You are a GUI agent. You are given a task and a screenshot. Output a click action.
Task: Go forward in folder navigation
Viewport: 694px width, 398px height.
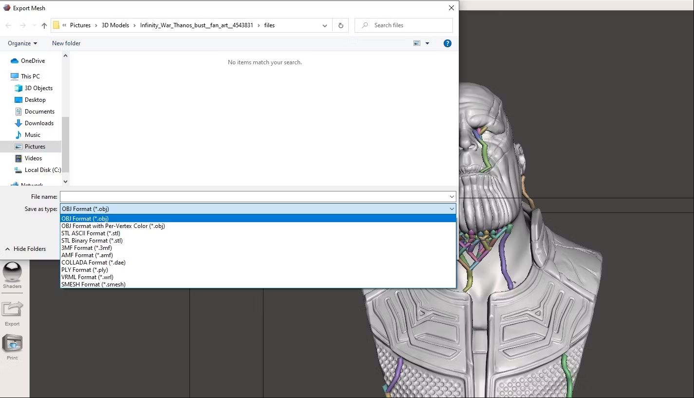pos(22,25)
